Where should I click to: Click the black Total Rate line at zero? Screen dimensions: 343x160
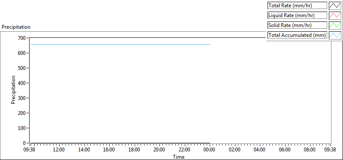pyautogui.click(x=120, y=143)
